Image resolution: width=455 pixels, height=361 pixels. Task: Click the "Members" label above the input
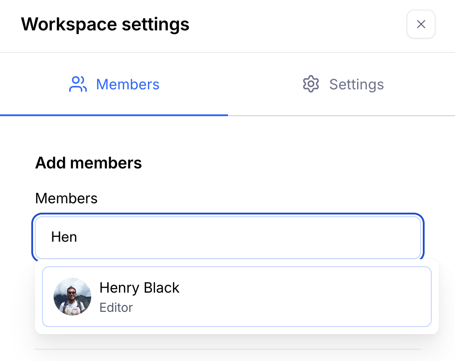[66, 198]
